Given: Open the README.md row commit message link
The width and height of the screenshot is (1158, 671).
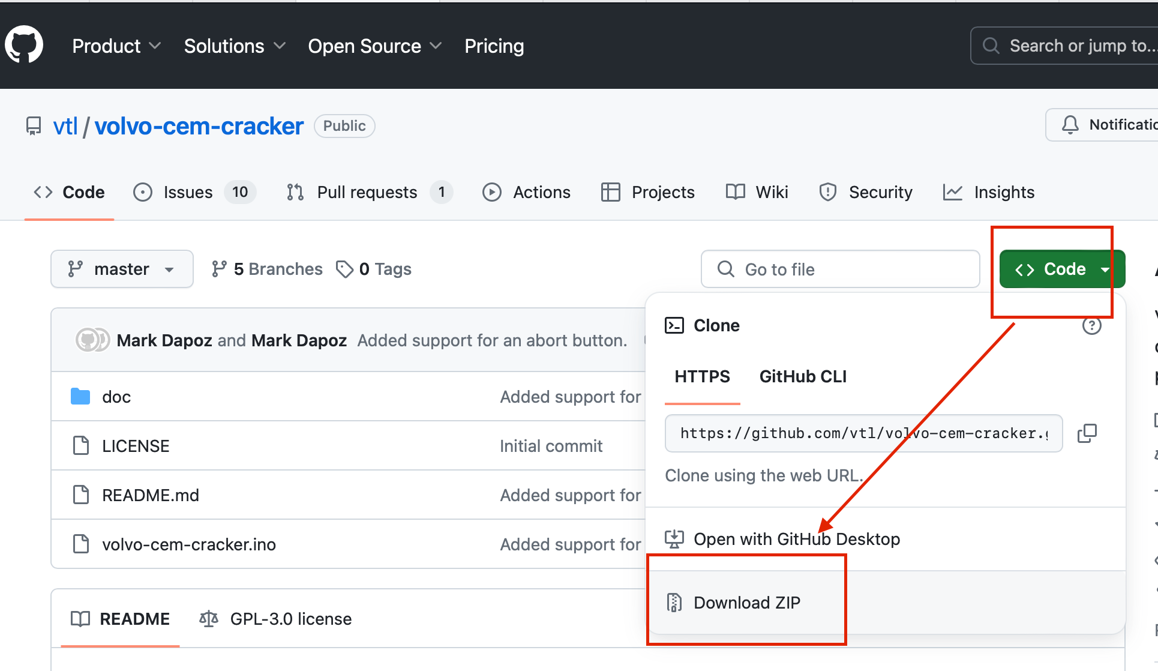Looking at the screenshot, I should 571,495.
